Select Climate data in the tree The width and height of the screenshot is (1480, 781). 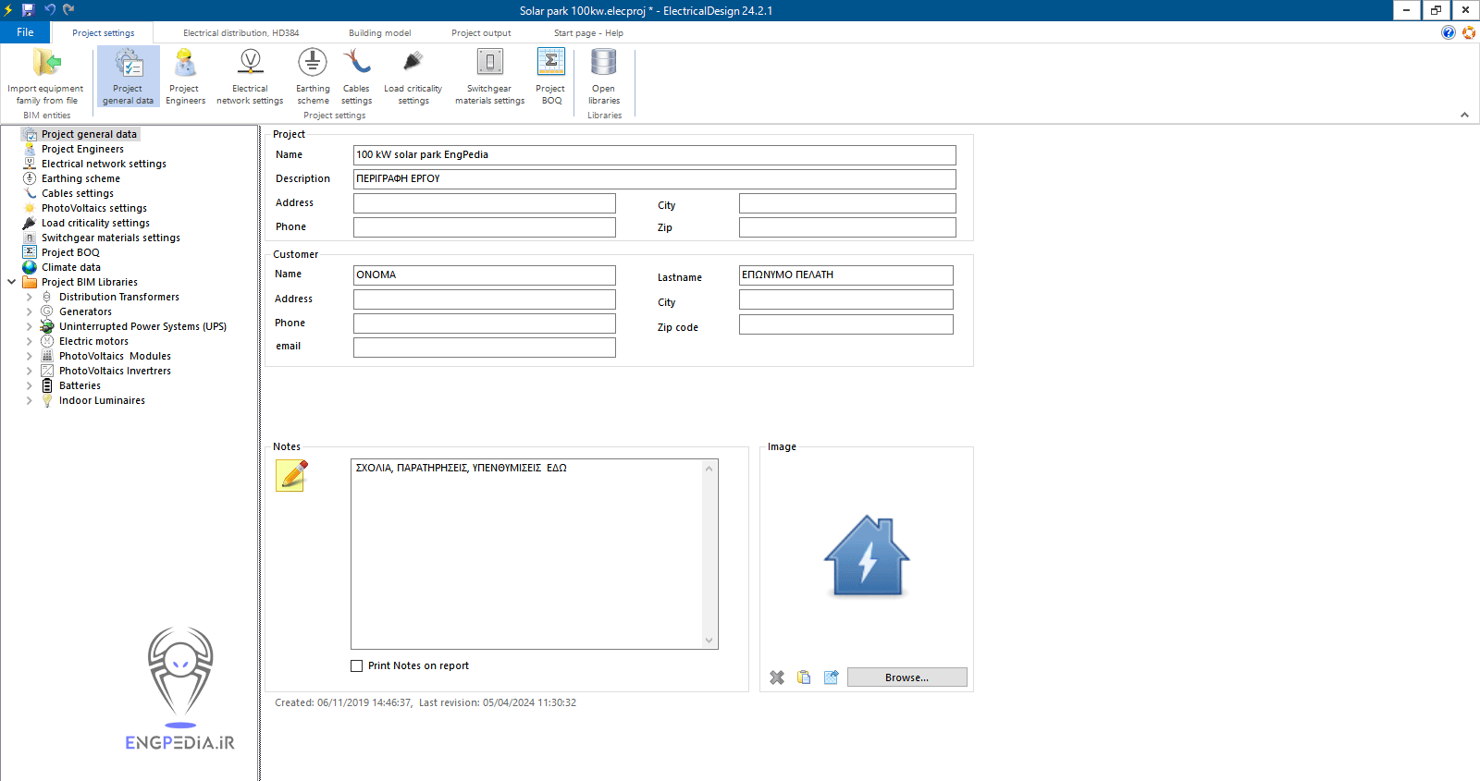pos(71,267)
